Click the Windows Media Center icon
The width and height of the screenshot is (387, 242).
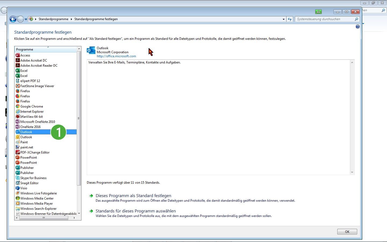[18, 198]
